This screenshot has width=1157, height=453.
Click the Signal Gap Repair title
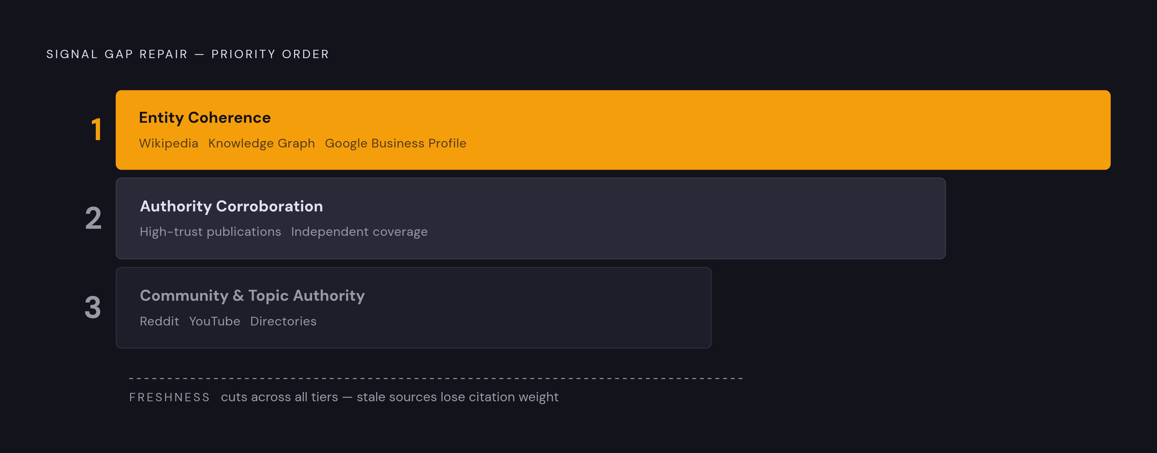coord(188,54)
